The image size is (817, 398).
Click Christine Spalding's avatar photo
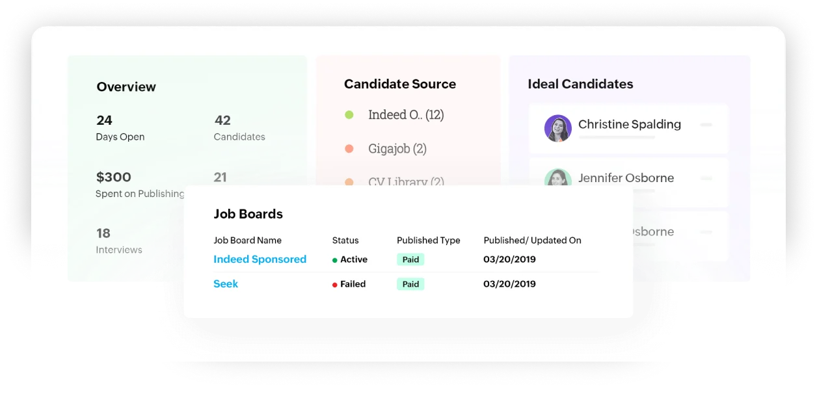[x=557, y=128]
